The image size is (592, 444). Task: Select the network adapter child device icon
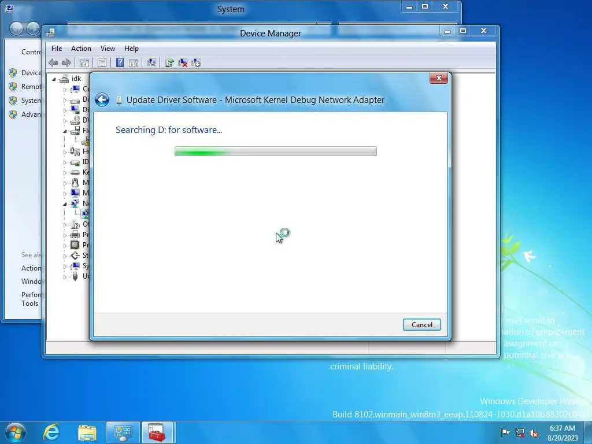coord(86,214)
